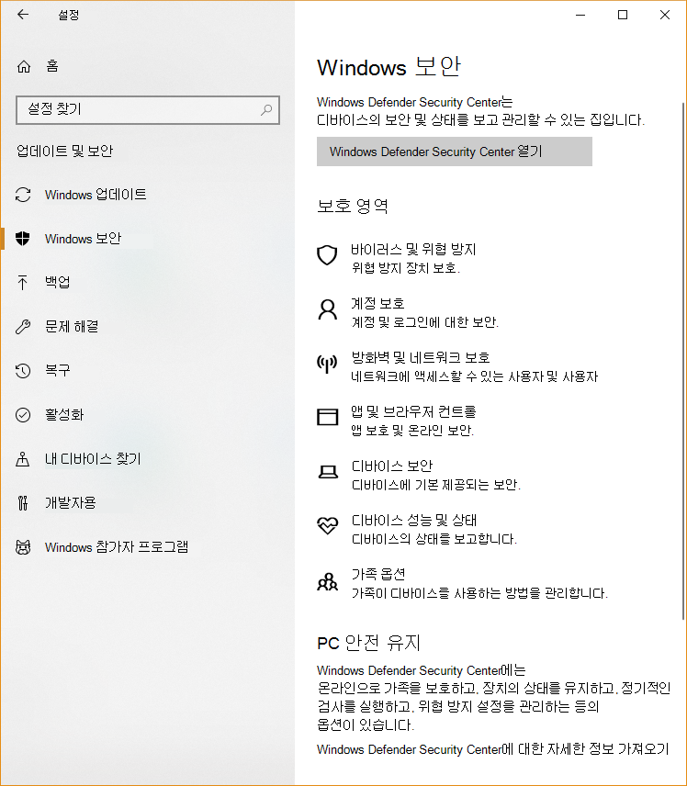Click the 복구 history clock icon
The height and width of the screenshot is (786, 687).
[23, 371]
